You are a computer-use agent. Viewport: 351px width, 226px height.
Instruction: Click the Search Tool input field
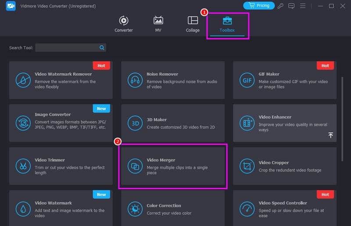pyautogui.click(x=71, y=47)
